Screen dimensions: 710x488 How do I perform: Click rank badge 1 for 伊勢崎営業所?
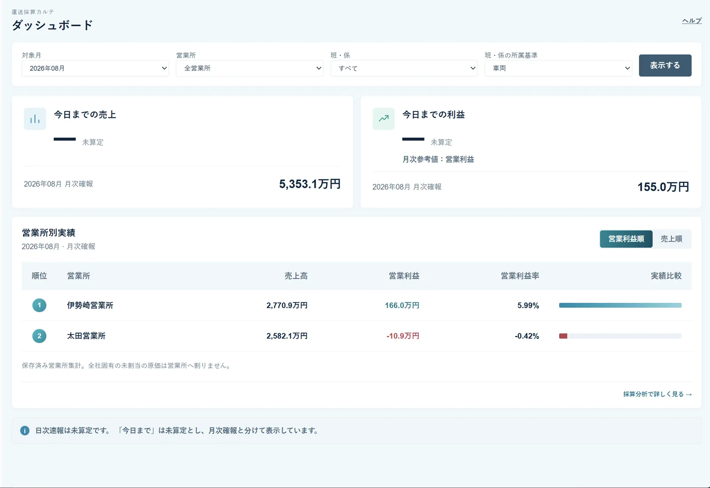pos(39,305)
